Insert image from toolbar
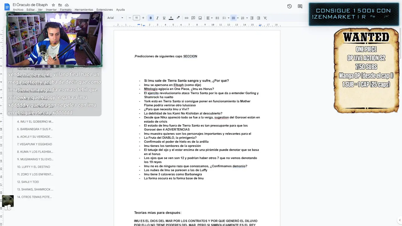 point(200,18)
